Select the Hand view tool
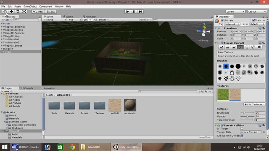 5,12
